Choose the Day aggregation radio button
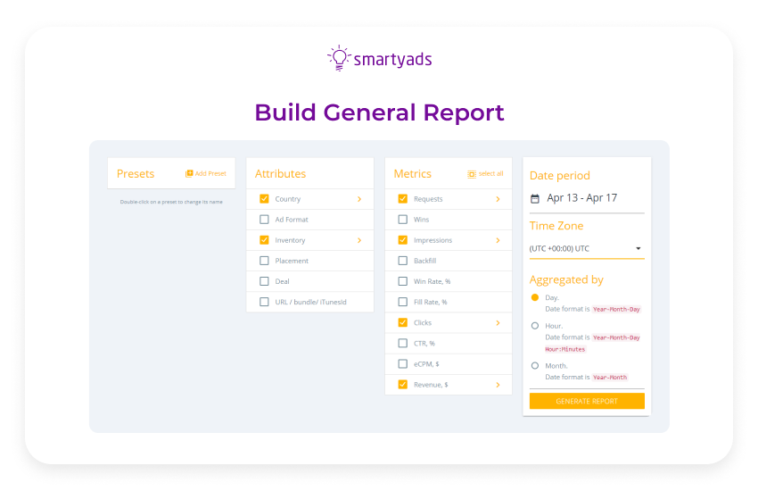Viewport: 758px width, 491px height. (x=535, y=297)
